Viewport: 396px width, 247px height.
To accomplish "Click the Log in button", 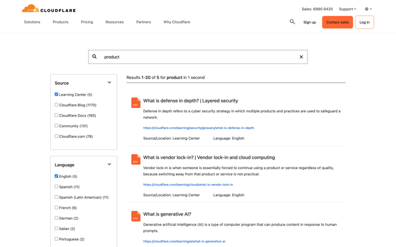I will tap(364, 22).
